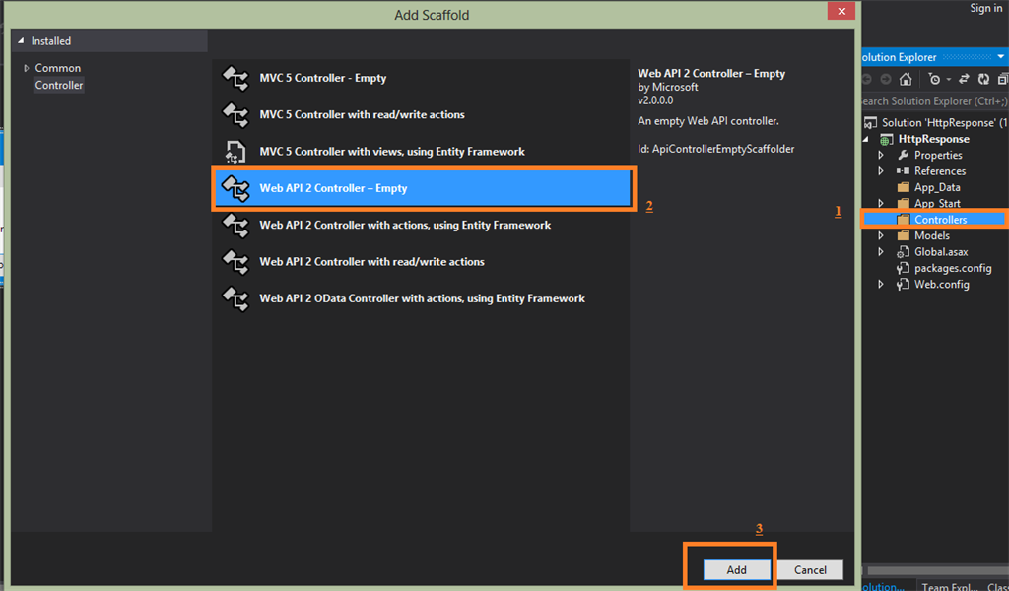Cancel the Add Scaffold dialog
The image size is (1009, 591).
pos(810,569)
